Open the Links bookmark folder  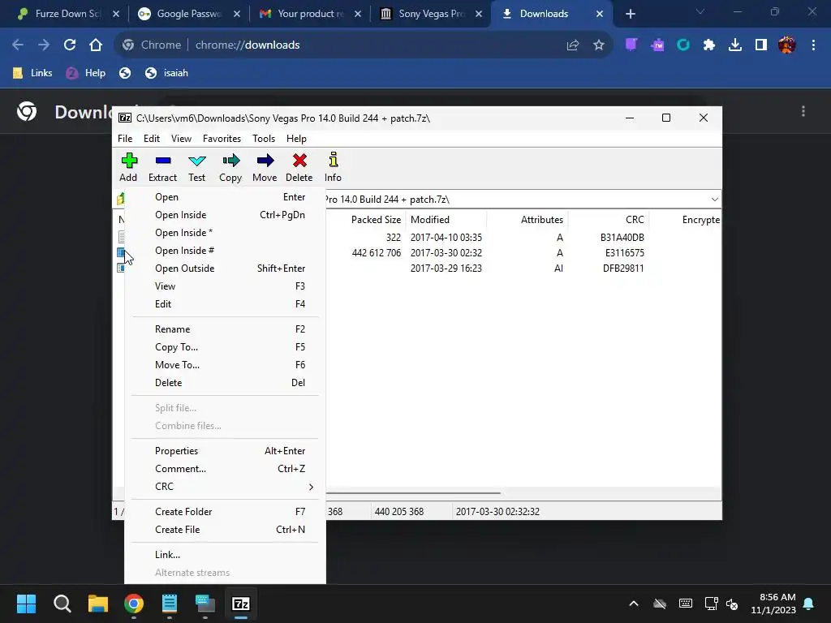coord(32,73)
